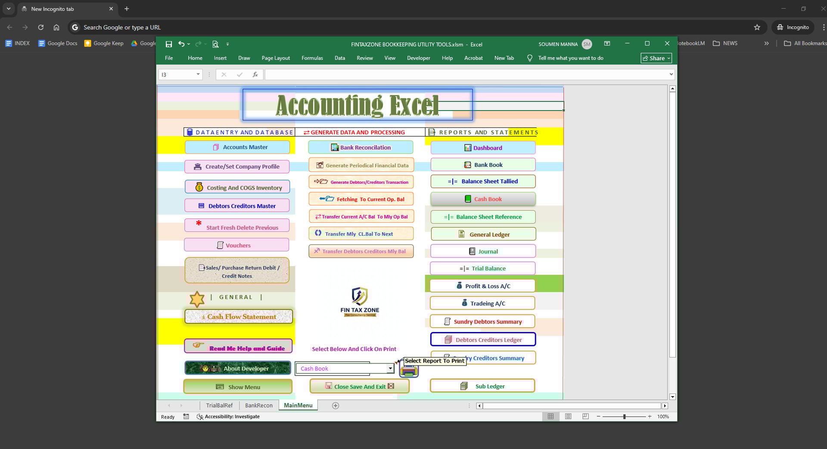
Task: Open the File menu
Action: coord(169,58)
